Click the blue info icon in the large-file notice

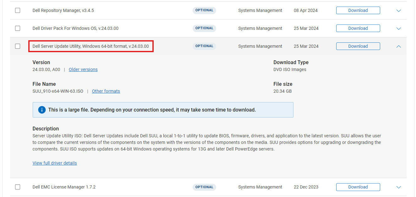click(42, 110)
